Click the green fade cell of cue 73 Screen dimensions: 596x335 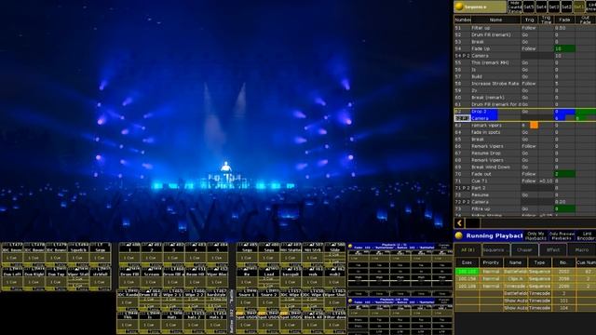click(x=564, y=208)
